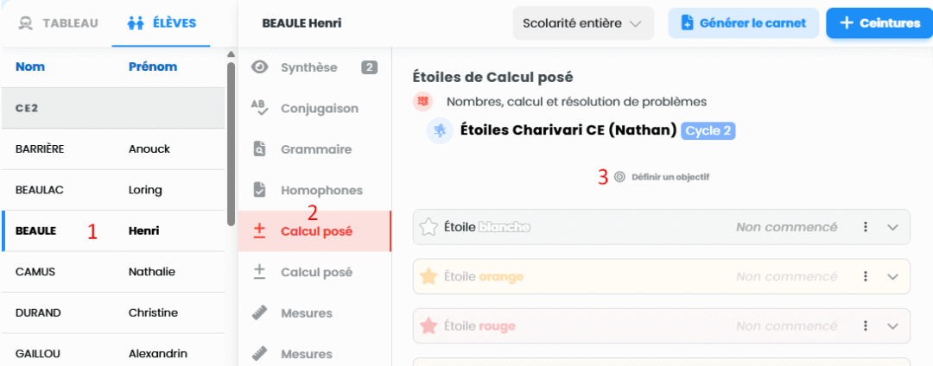Open the Scolarité entière dropdown
Screen dimensions: 933x366
583,24
